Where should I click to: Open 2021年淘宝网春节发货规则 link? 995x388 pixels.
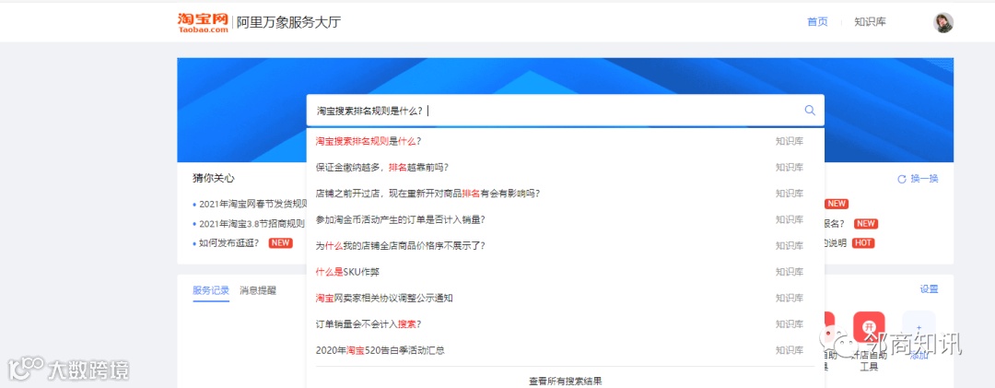point(252,205)
